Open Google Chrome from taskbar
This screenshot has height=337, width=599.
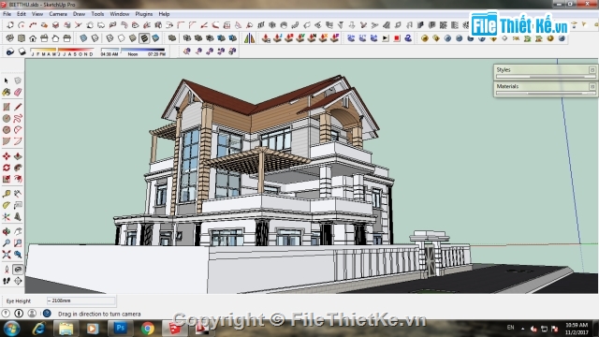click(x=148, y=329)
